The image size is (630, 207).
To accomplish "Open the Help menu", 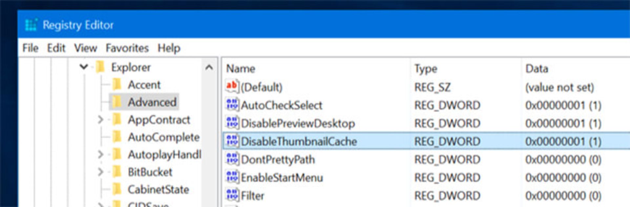I will (x=169, y=49).
